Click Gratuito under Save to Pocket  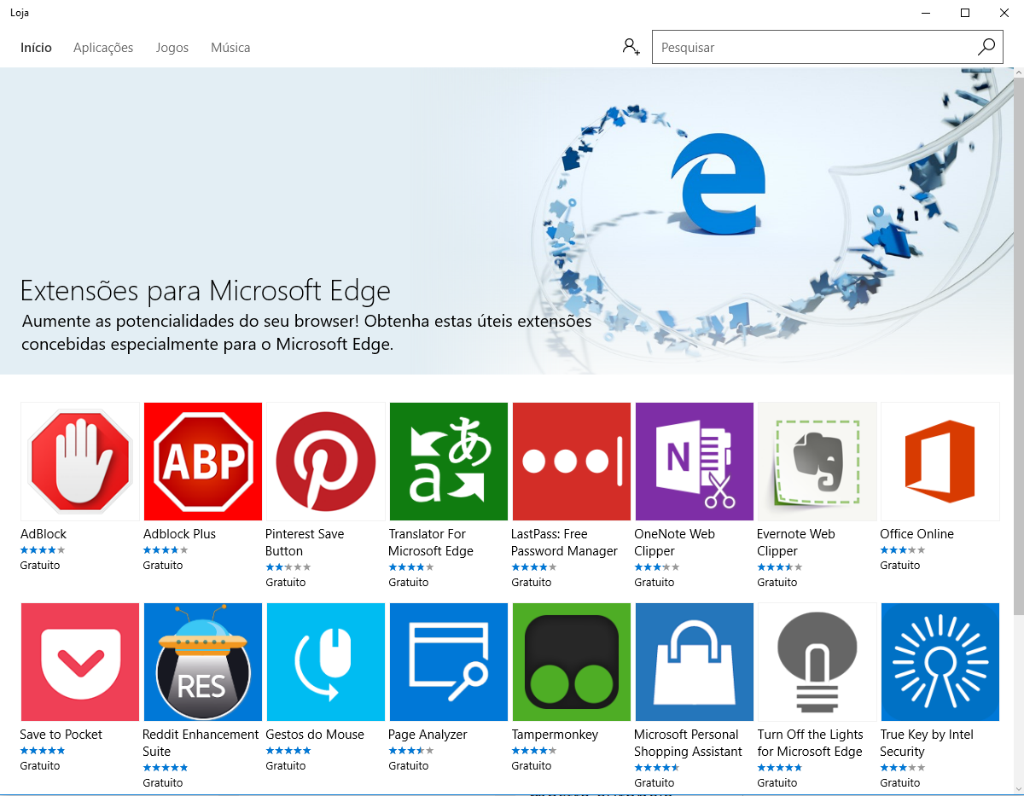pos(40,766)
